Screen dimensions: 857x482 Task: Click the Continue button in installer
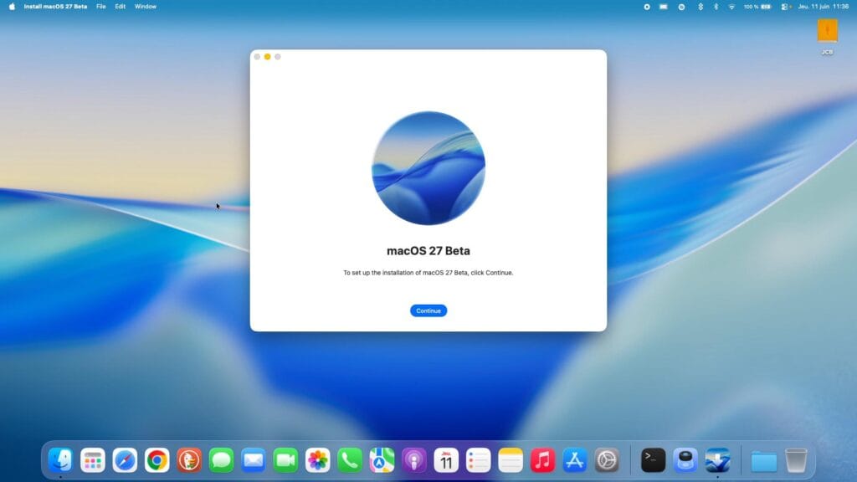(x=428, y=310)
